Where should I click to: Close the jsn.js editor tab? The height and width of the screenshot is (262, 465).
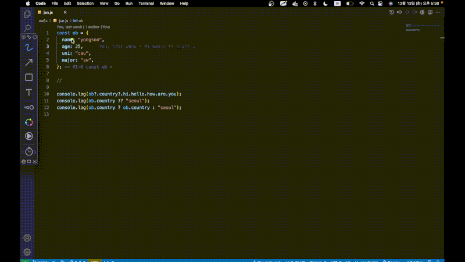click(x=65, y=12)
